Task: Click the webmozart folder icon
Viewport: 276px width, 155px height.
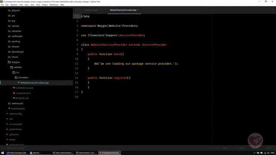Action: [9, 103]
